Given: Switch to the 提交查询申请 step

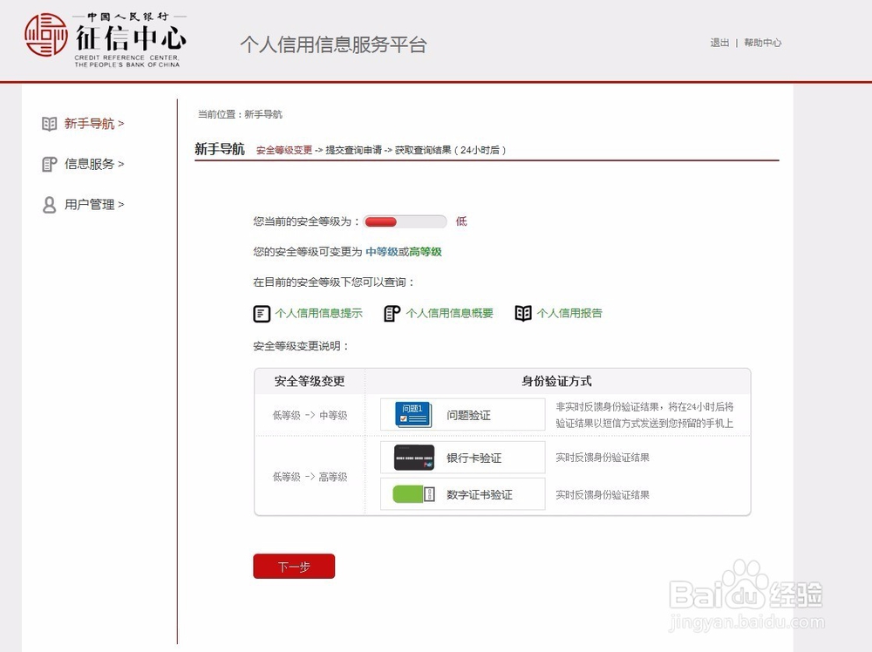Looking at the screenshot, I should pos(354,149).
